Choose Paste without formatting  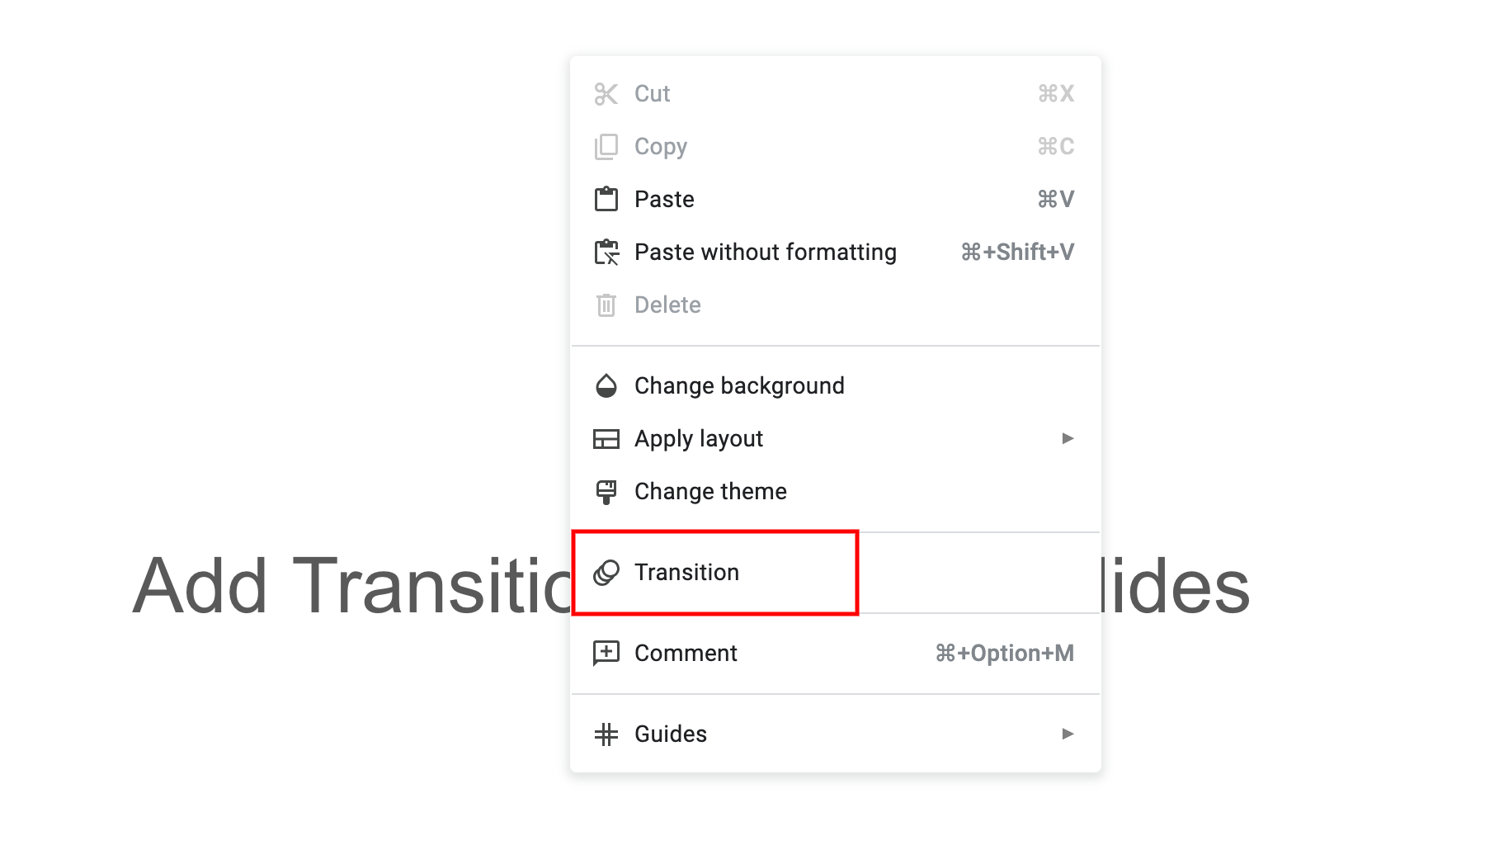click(x=765, y=252)
